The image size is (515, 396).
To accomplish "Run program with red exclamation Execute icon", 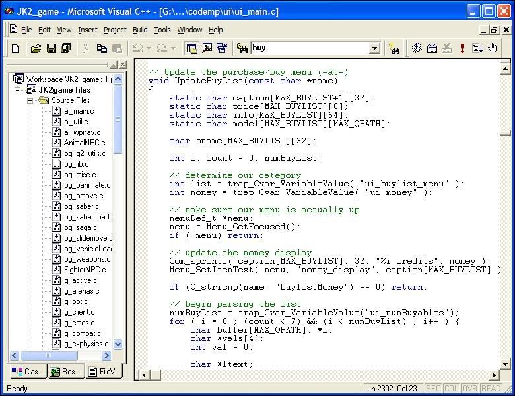I will tap(462, 48).
